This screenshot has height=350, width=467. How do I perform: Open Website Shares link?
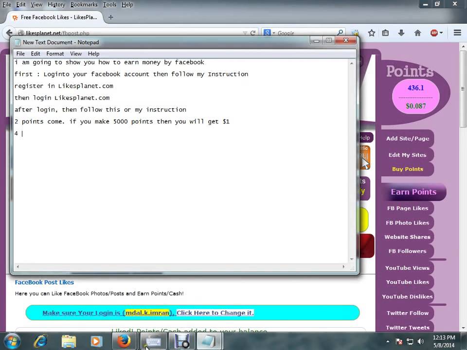[408, 237]
